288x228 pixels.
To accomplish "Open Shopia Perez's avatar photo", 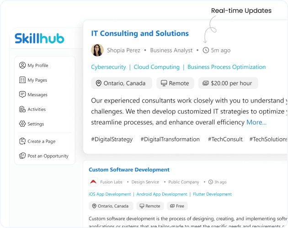I will pyautogui.click(x=97, y=50).
